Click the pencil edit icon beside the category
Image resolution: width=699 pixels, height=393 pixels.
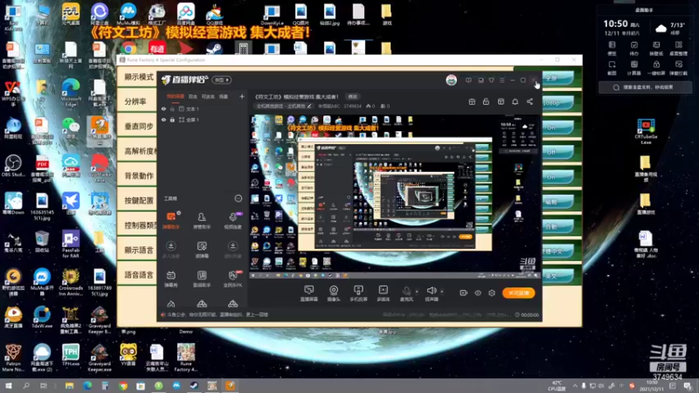309,106
